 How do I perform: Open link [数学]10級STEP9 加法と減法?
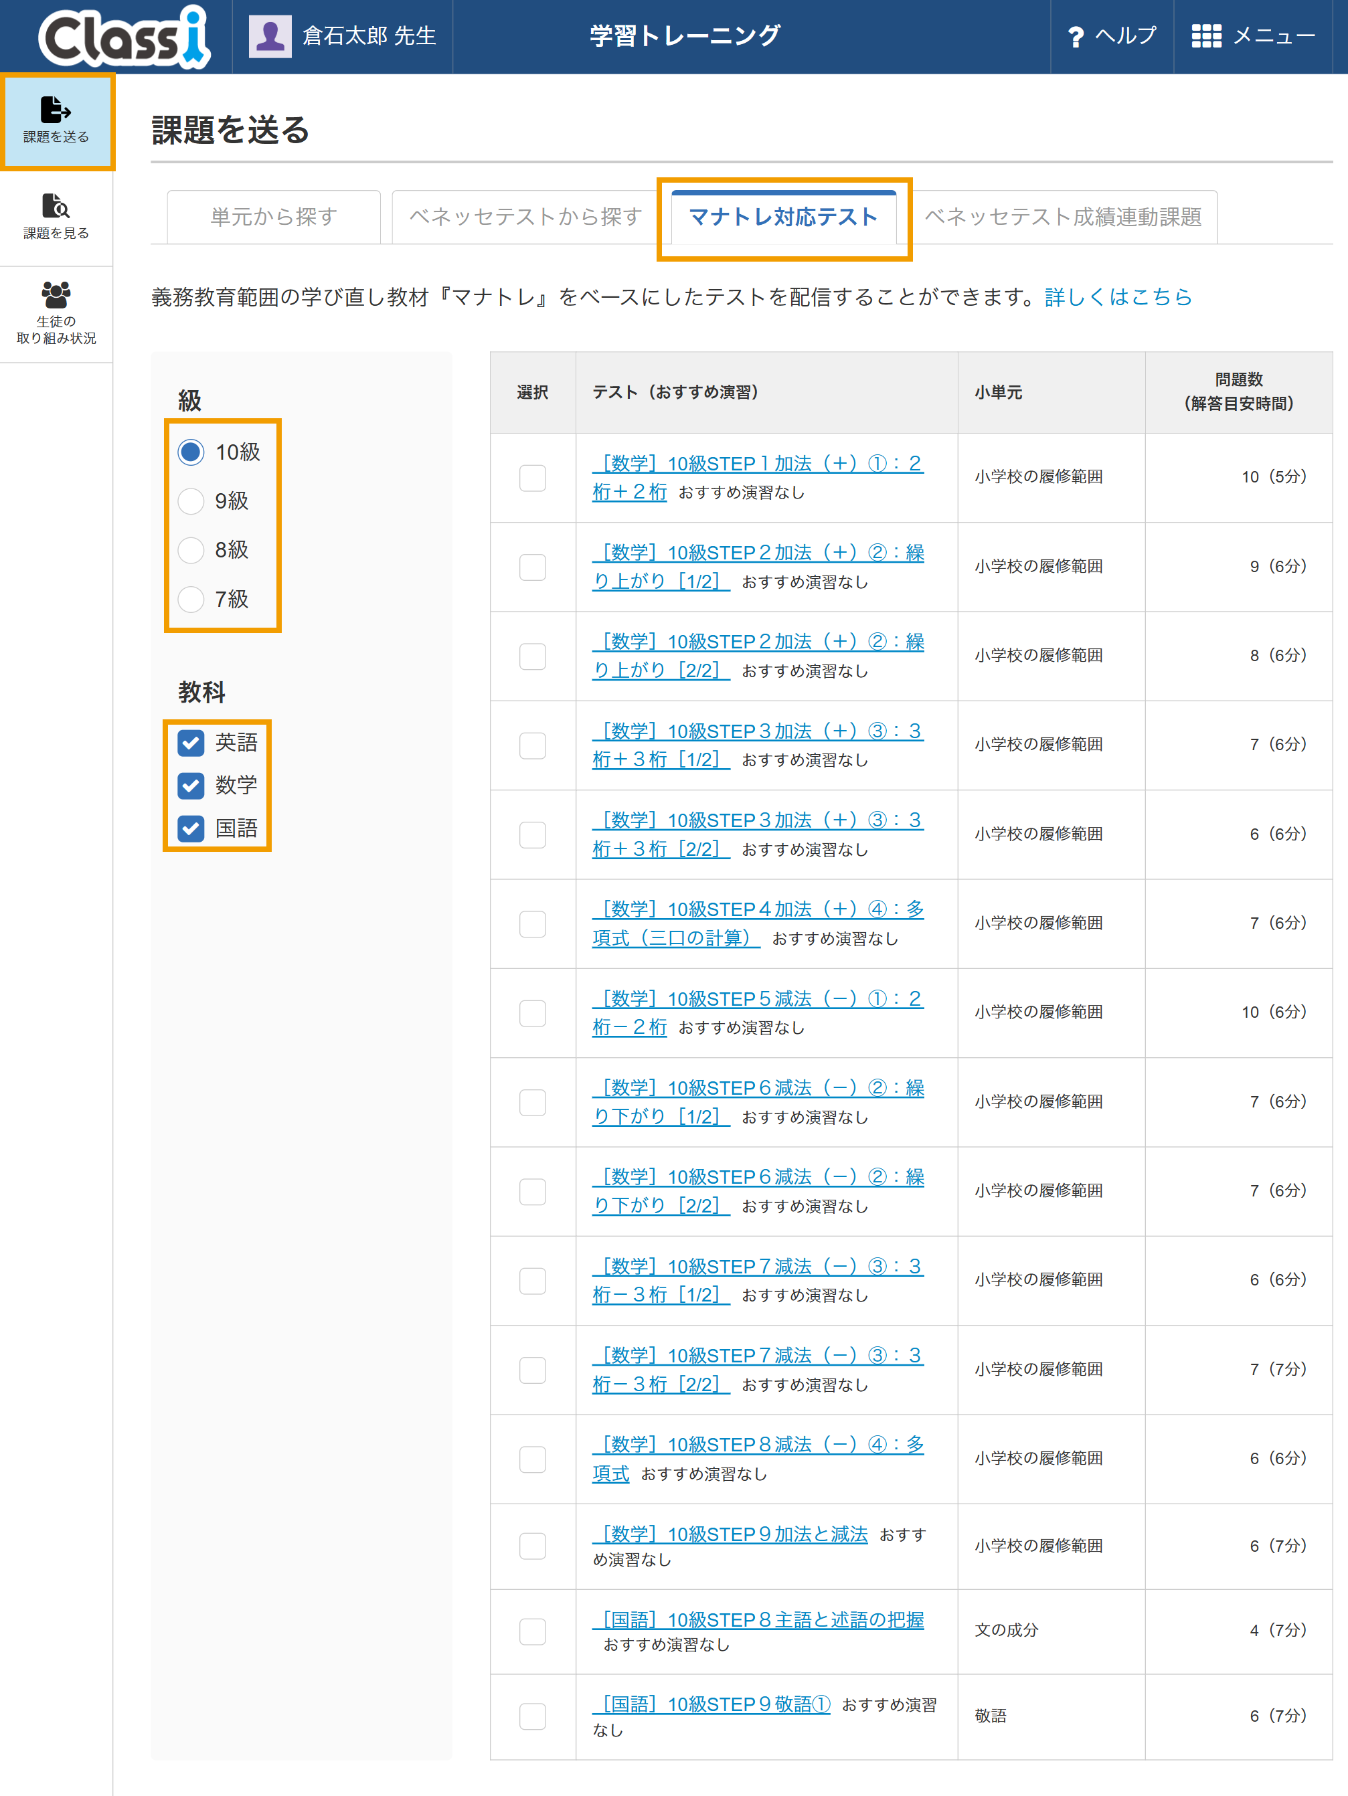[x=730, y=1534]
